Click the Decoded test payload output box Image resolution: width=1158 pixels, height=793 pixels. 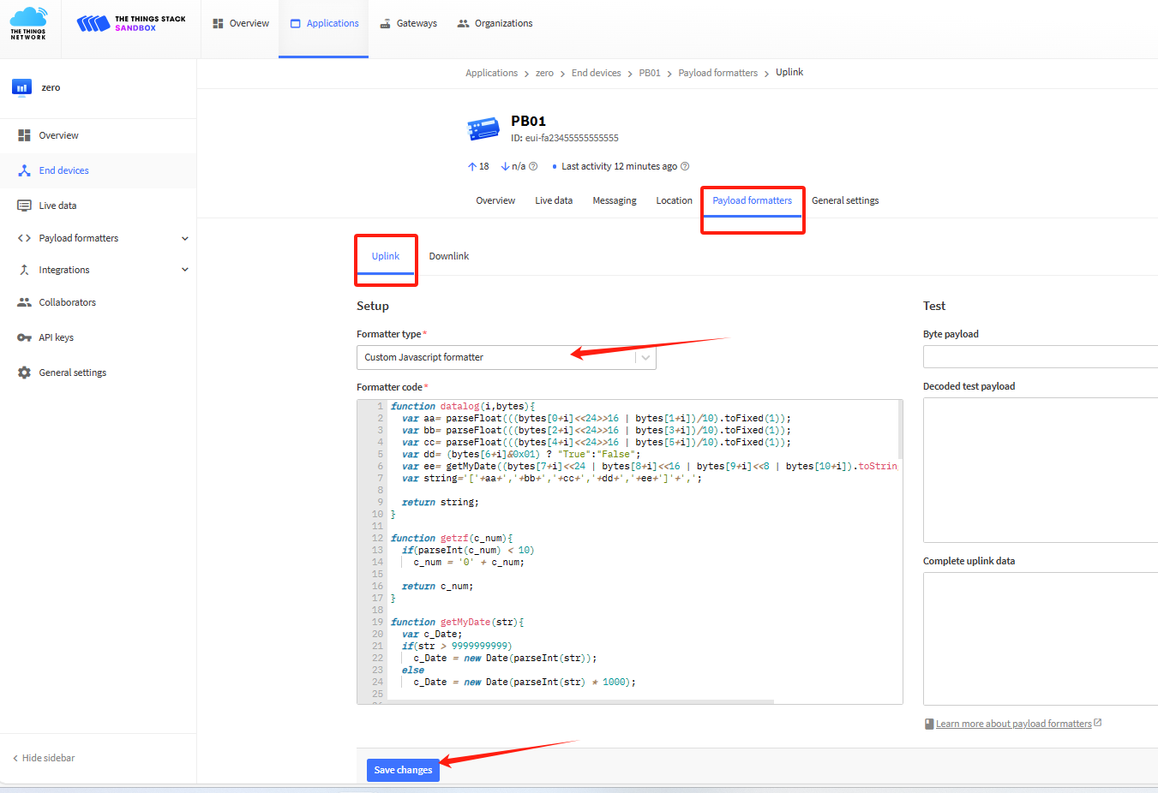[x=1041, y=470]
